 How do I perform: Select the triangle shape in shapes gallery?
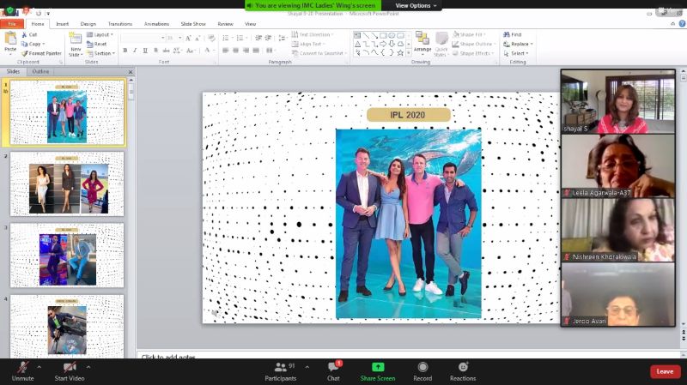[358, 45]
